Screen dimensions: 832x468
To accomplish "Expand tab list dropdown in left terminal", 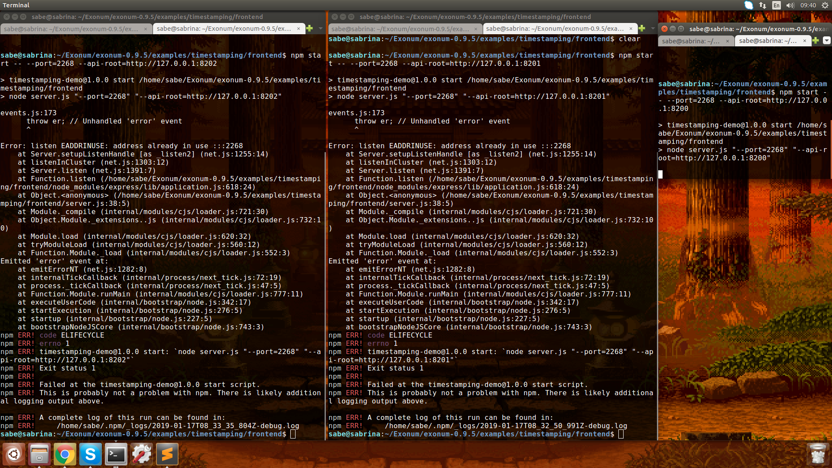I will pyautogui.click(x=321, y=29).
